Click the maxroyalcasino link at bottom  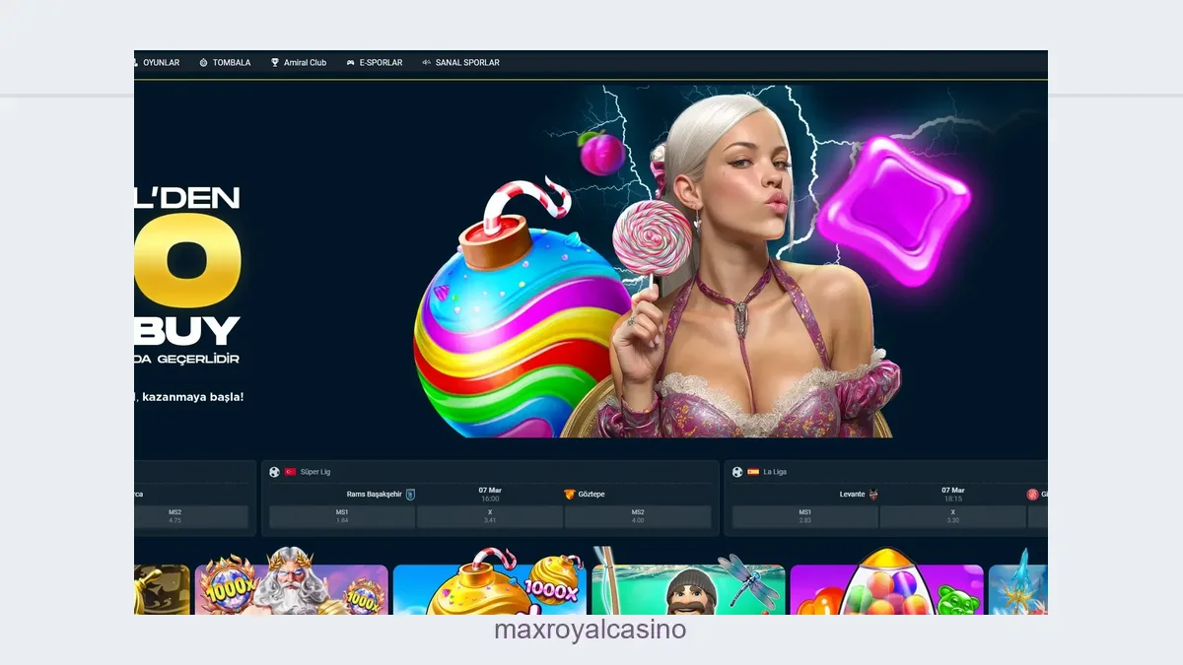point(589,630)
